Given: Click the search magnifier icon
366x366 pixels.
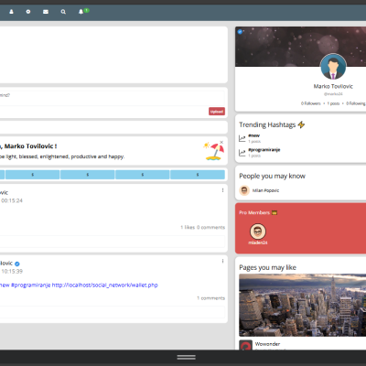Looking at the screenshot, I should coord(63,12).
